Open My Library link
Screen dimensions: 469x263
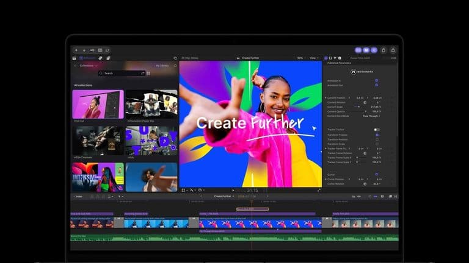point(162,66)
